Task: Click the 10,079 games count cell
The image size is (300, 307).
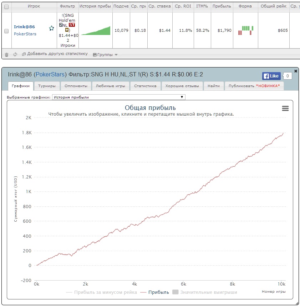Action: [121, 30]
